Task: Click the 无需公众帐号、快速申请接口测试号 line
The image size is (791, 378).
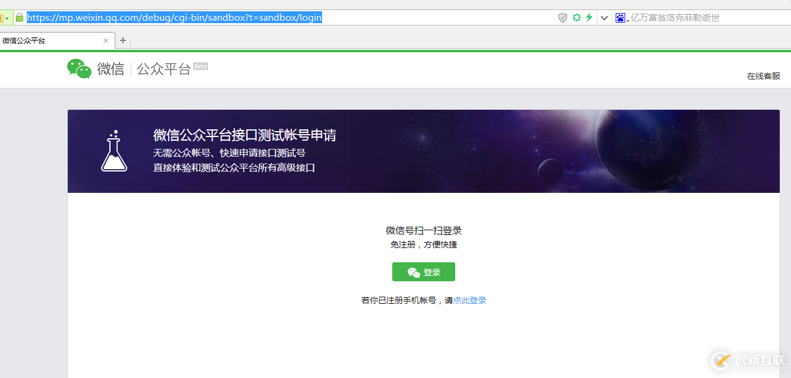Action: (229, 153)
